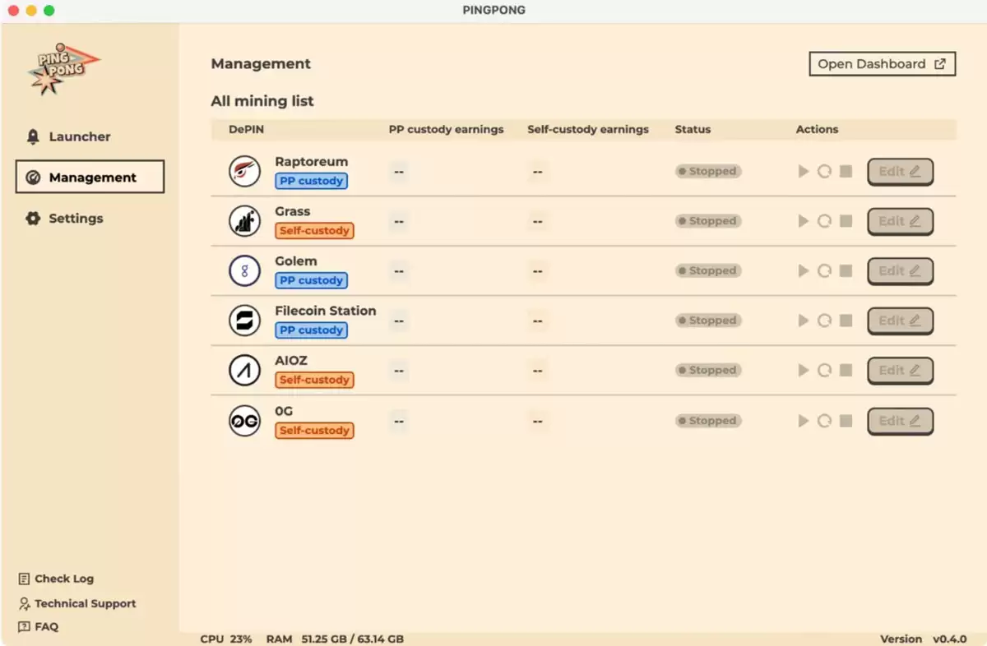Edit the Raptoreum mining configuration
The height and width of the screenshot is (646, 987).
click(x=900, y=172)
